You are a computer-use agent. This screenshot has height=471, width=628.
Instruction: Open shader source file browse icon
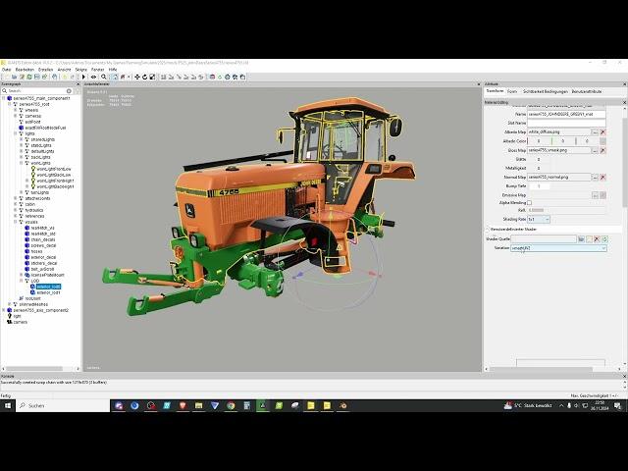[x=581, y=239]
